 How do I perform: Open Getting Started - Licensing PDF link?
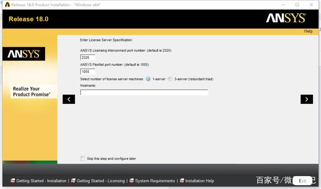[100, 181]
